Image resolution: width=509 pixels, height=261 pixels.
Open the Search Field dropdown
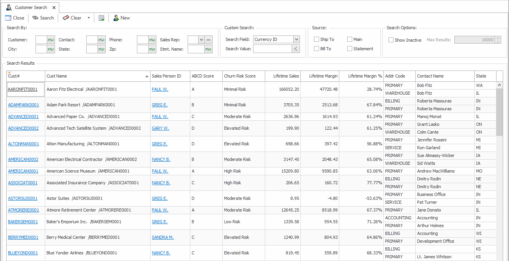click(x=296, y=39)
